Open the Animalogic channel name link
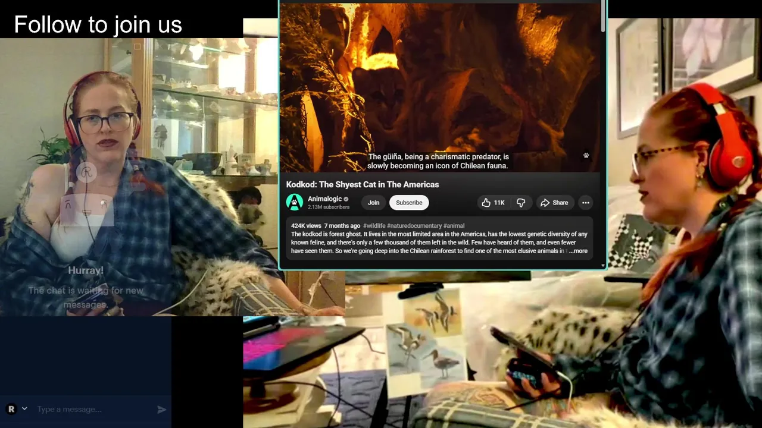The image size is (762, 428). point(324,199)
